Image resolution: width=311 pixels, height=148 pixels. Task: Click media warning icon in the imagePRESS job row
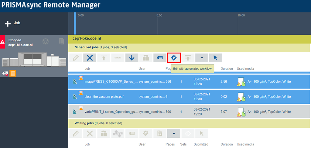click(x=241, y=82)
